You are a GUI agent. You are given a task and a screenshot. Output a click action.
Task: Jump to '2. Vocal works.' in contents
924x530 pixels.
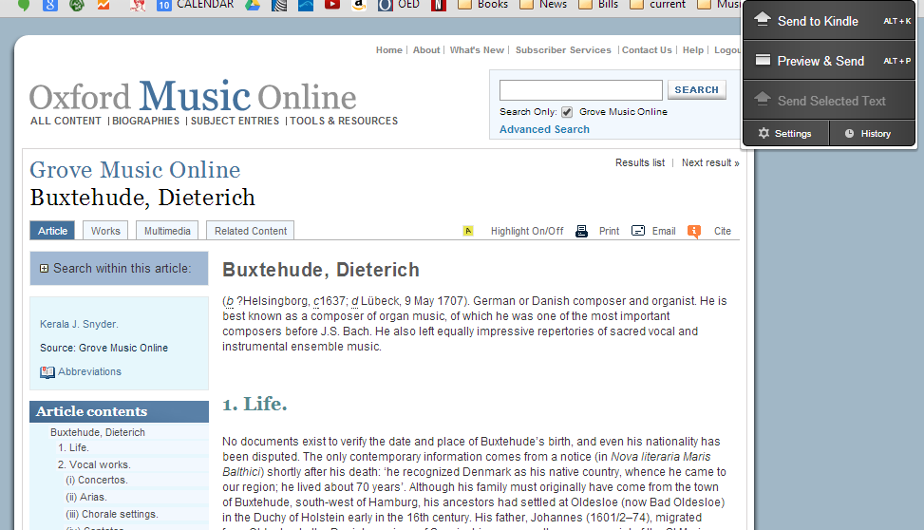(94, 464)
